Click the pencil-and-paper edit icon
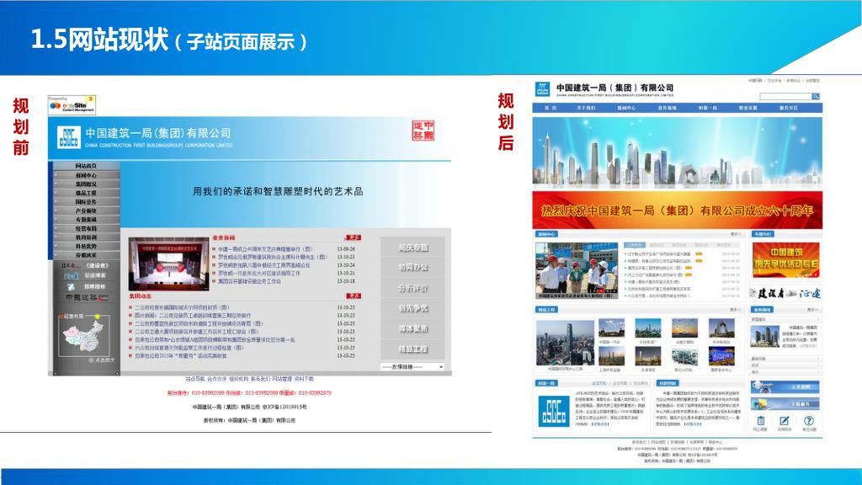 point(785,421)
